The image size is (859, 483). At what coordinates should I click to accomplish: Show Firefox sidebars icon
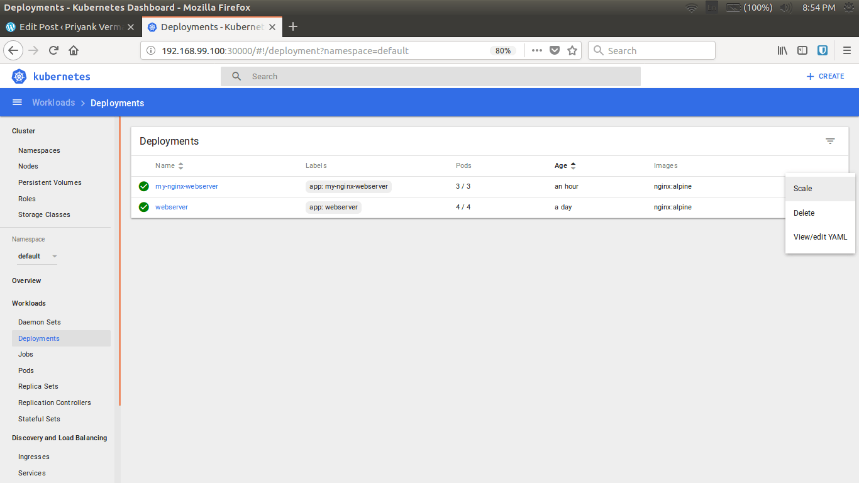(x=802, y=50)
